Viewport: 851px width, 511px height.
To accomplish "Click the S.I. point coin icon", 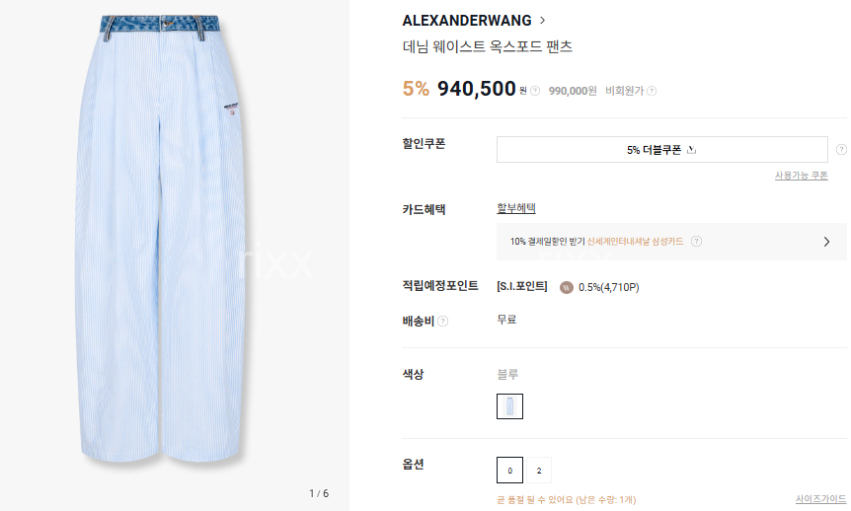I will [x=566, y=287].
